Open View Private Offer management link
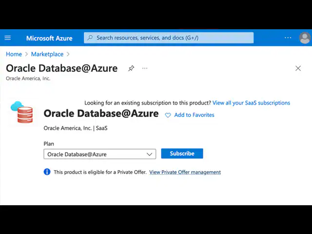312x234 pixels. click(x=185, y=172)
